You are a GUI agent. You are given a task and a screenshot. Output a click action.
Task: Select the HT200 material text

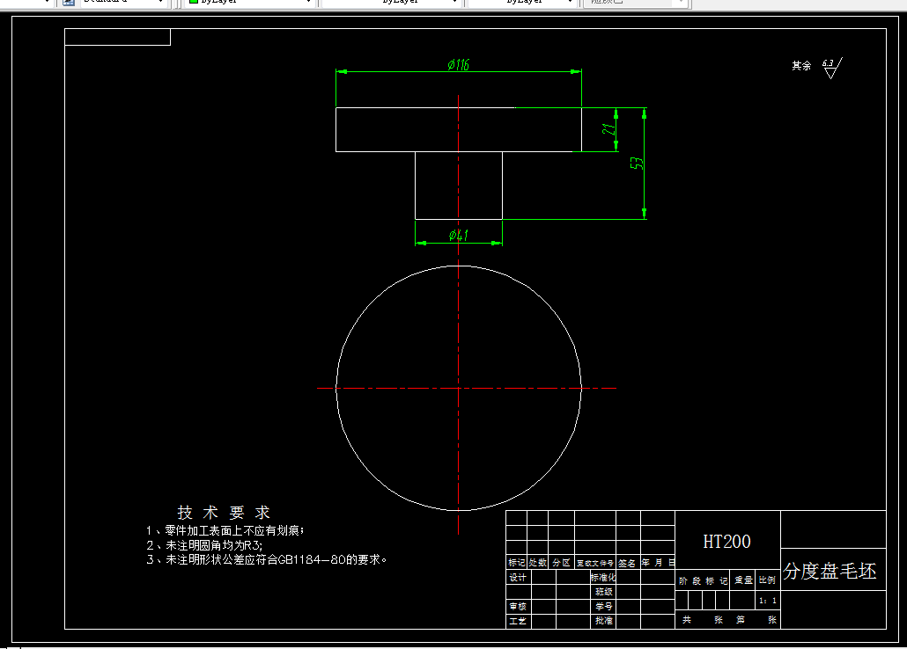click(726, 542)
